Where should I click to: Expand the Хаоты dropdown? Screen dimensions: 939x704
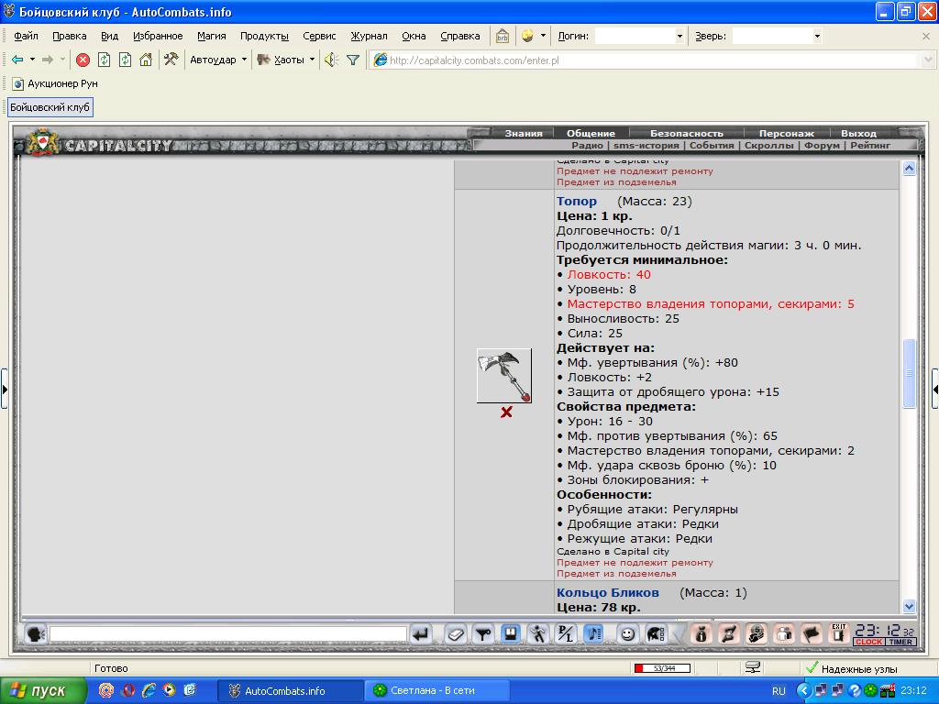(312, 60)
